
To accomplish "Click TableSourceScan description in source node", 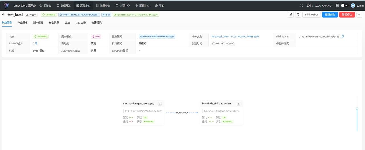I will (x=144, y=111).
